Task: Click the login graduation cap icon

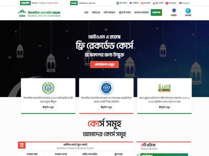Action: pyautogui.click(x=174, y=11)
